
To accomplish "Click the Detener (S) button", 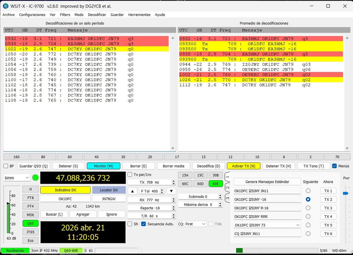I will point(69,166).
